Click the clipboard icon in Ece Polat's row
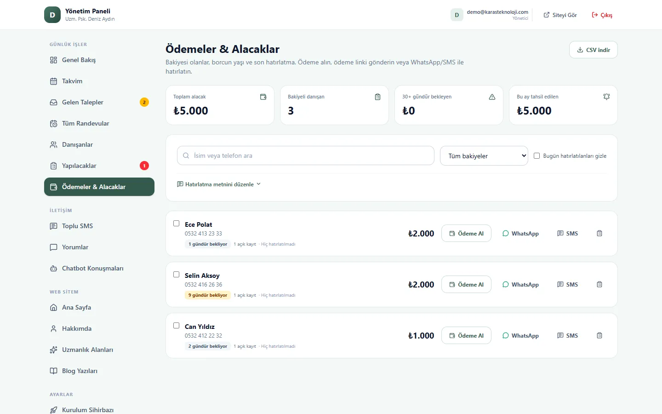662x414 pixels. point(599,234)
